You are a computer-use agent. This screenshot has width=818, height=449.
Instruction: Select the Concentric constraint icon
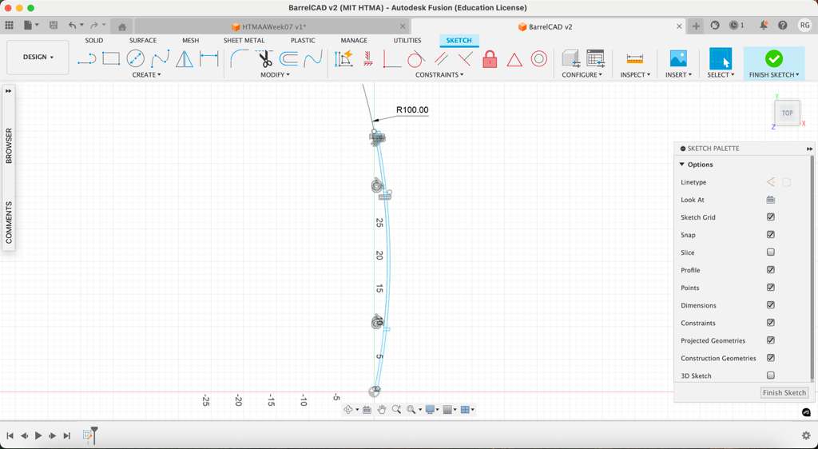(539, 59)
